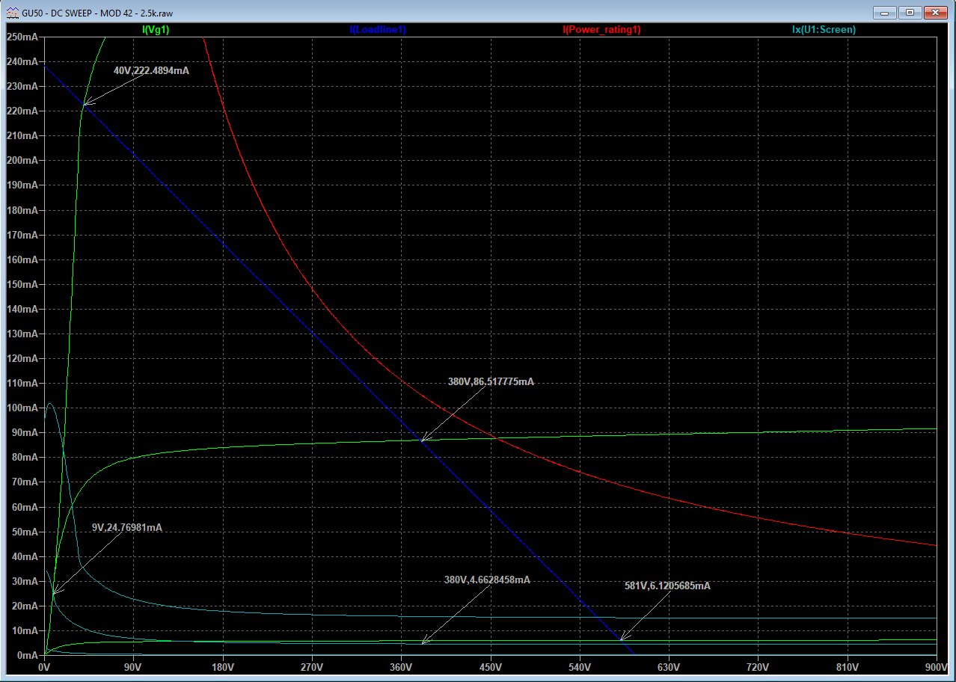Click the 150mA vertical axis label
Viewport: 956px width, 682px height.
pyautogui.click(x=22, y=284)
